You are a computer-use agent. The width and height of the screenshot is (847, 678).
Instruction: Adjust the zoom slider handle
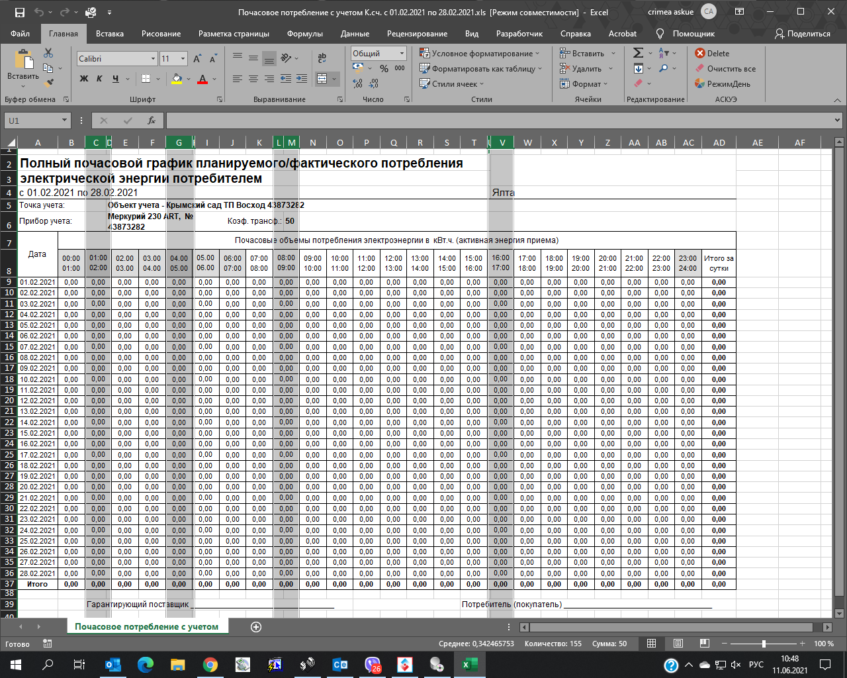coord(764,644)
